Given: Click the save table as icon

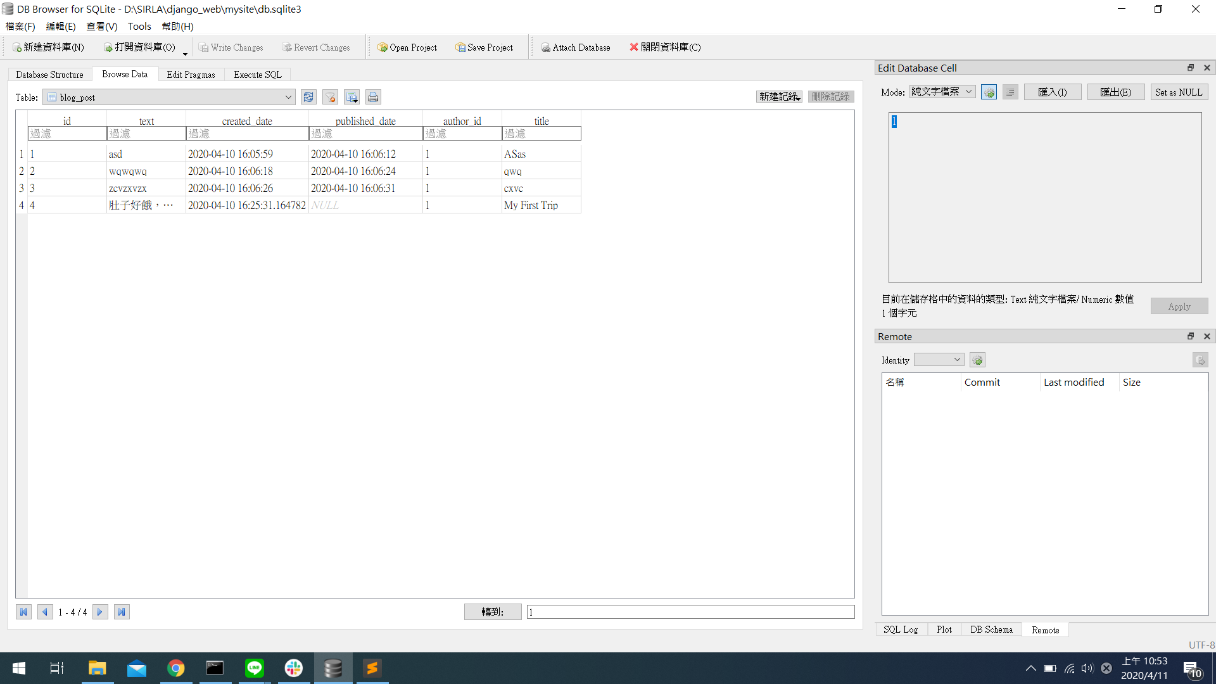Looking at the screenshot, I should pyautogui.click(x=351, y=97).
